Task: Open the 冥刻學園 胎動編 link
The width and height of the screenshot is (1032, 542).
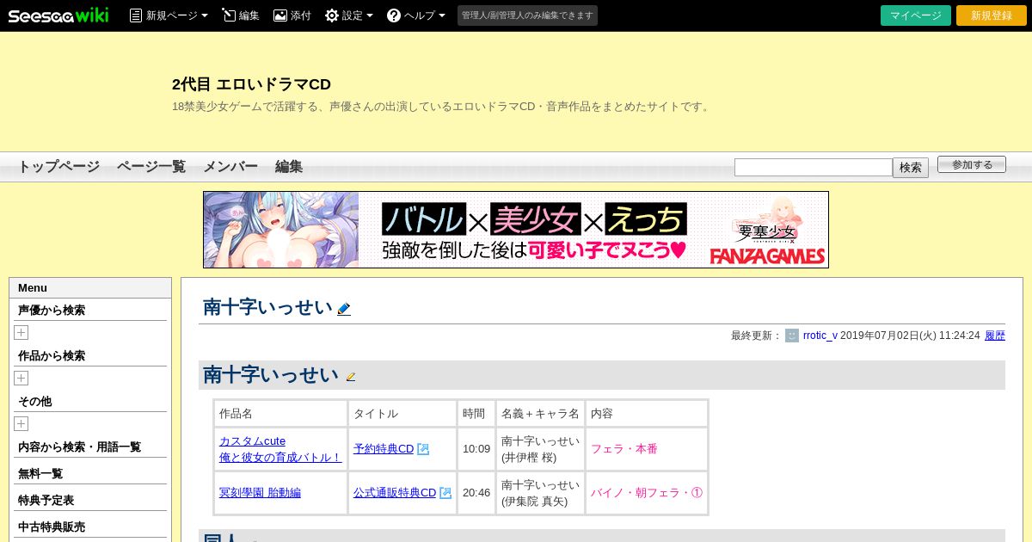Action: (260, 493)
